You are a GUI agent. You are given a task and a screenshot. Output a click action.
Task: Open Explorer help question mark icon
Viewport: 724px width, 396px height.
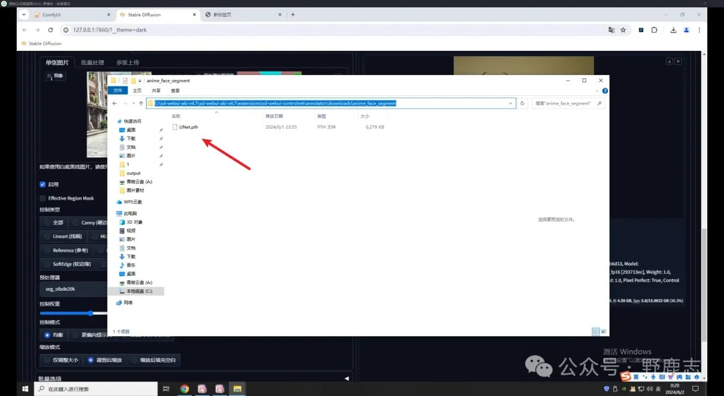point(605,91)
